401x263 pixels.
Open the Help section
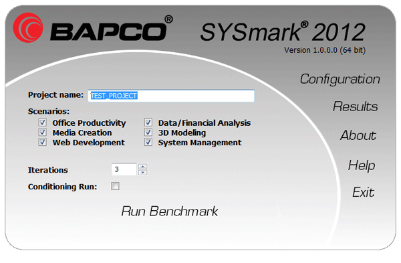362,165
